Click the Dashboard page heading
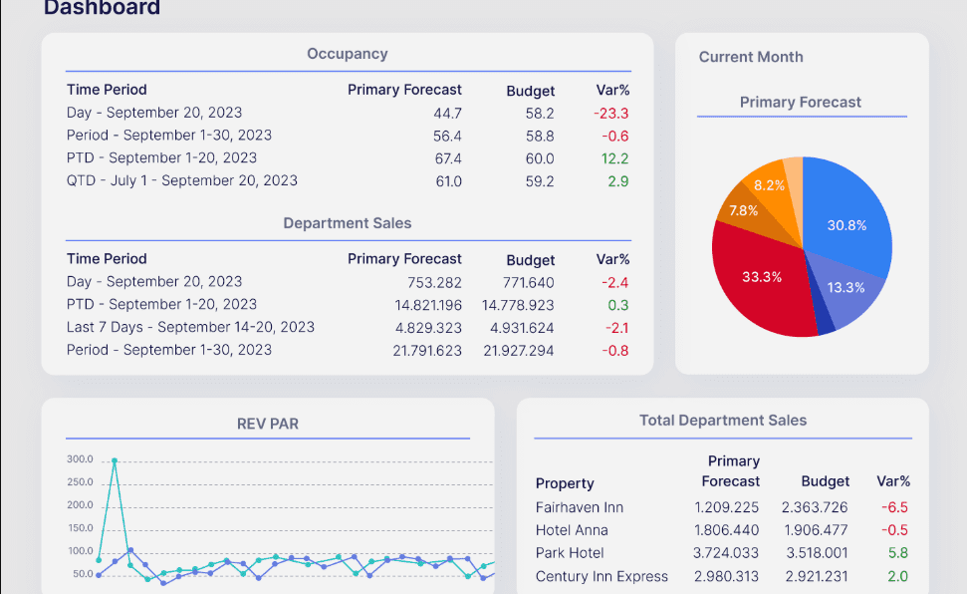Image resolution: width=967 pixels, height=594 pixels. (x=102, y=9)
